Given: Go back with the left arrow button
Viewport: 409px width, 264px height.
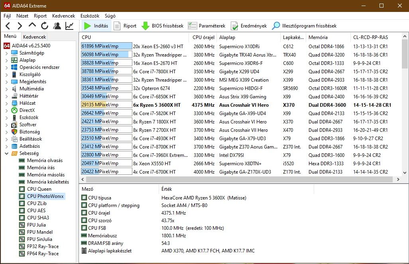Looking at the screenshot, I should pyautogui.click(x=8, y=26).
